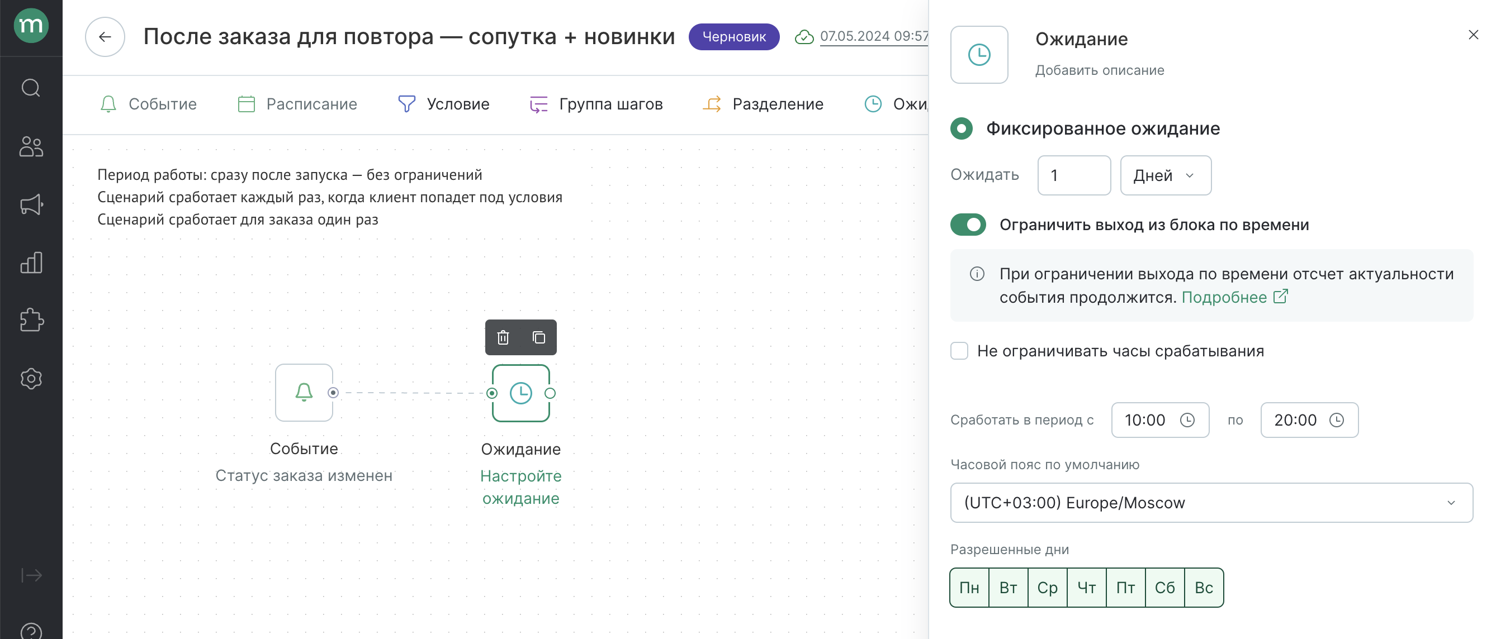Open integrations puzzle icon
Screen dimensions: 1496x639
pyautogui.click(x=31, y=321)
